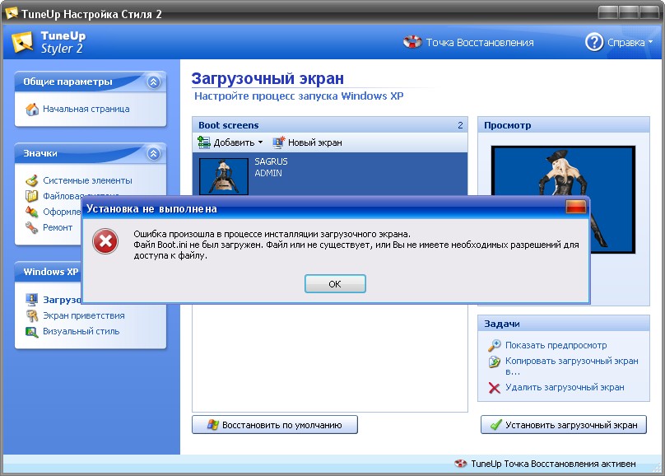Click the Системные элементы icon

(32, 180)
